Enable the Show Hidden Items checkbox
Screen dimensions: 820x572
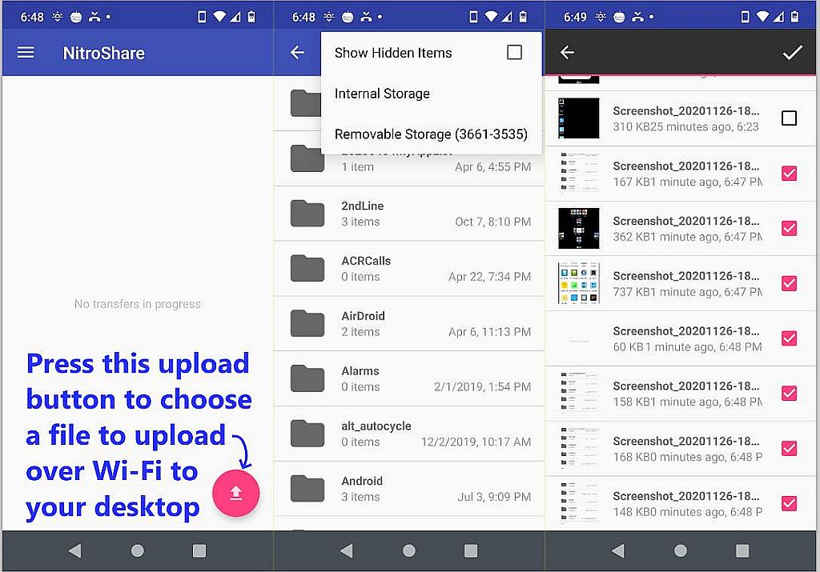(x=515, y=52)
